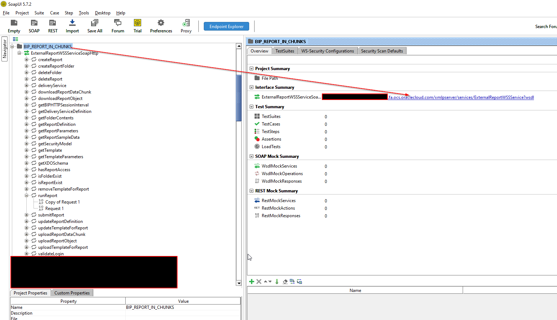Click ExternalReportWSSService interface icon in overview
This screenshot has height=320, width=557.
pos(257,97)
